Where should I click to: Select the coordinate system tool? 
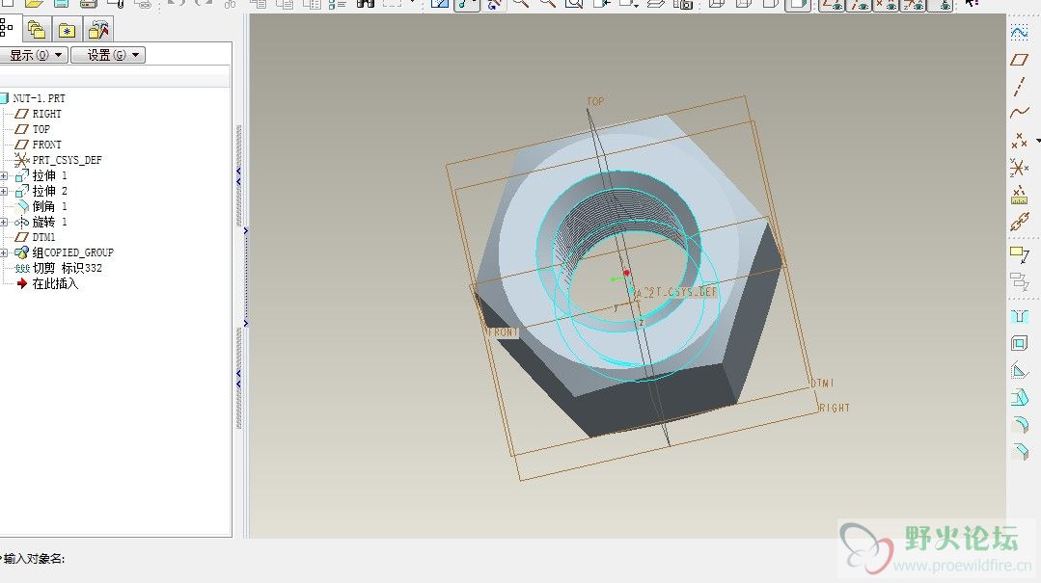click(x=1019, y=168)
